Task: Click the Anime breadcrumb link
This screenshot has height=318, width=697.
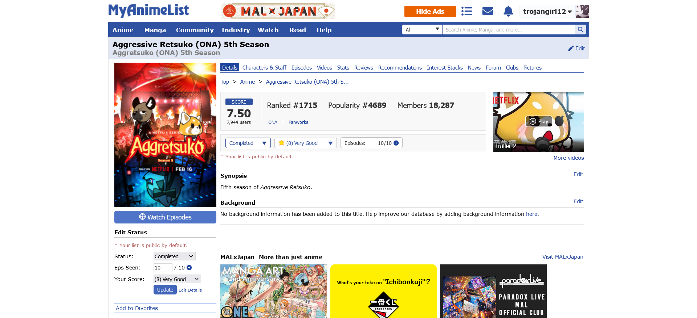Action: coord(247,82)
